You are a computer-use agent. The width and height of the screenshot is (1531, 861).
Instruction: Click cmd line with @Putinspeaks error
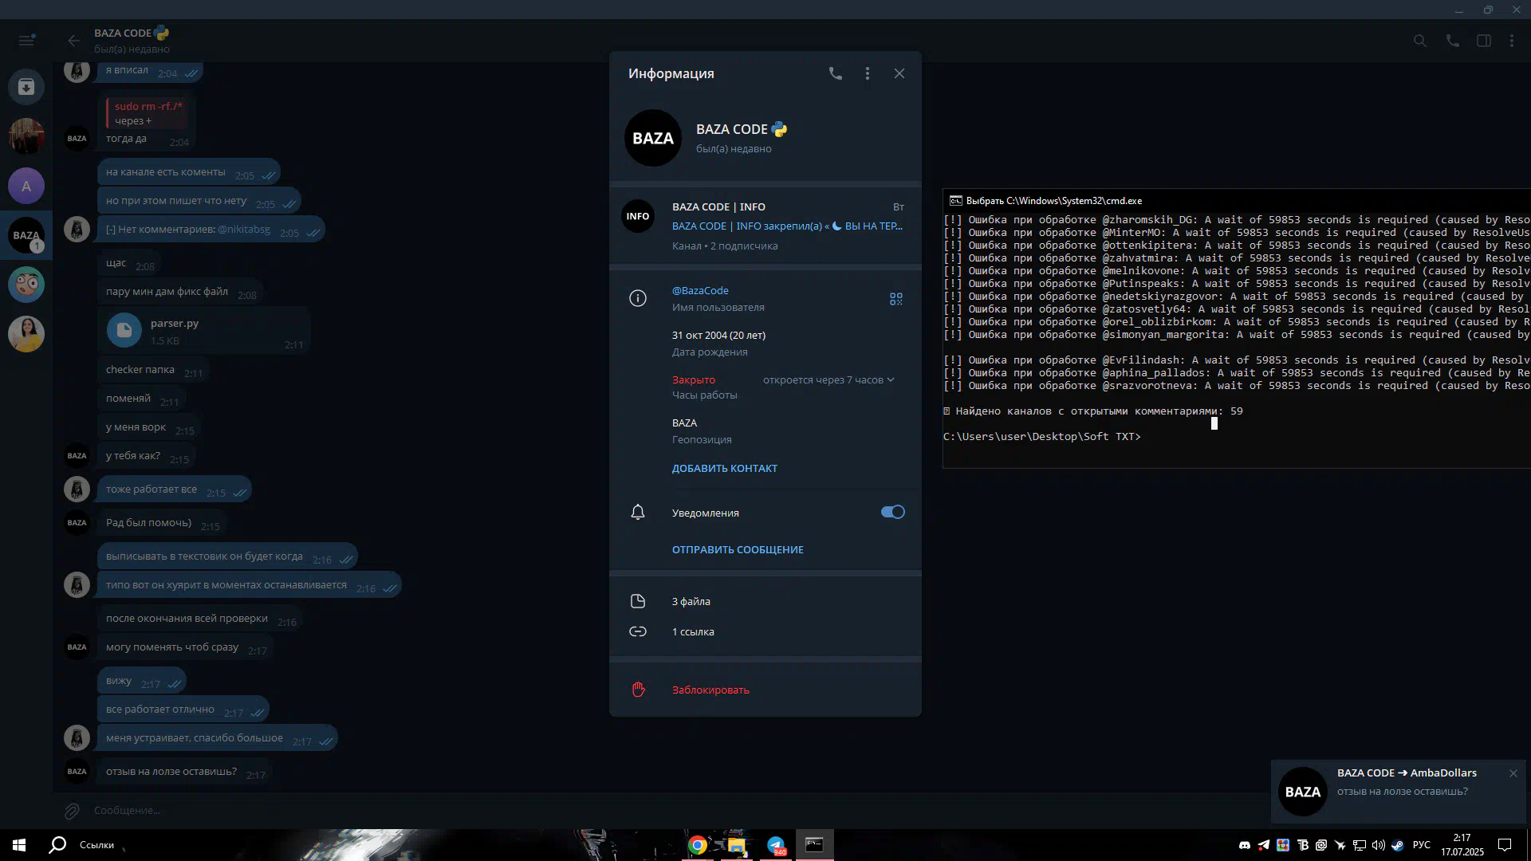[1237, 284]
